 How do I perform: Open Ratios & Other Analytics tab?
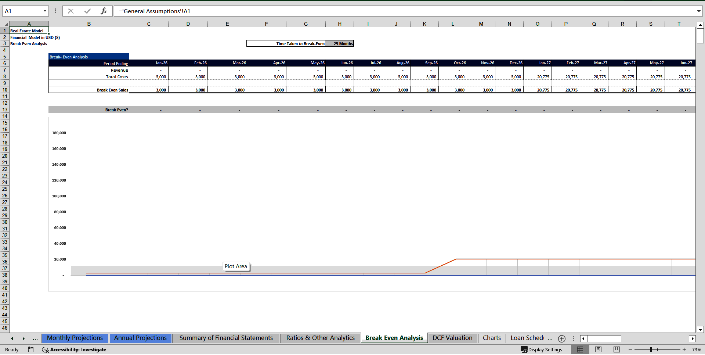[x=321, y=338]
